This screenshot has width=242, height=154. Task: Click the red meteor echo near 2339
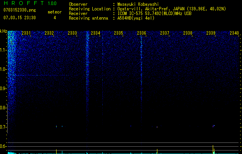(213, 126)
